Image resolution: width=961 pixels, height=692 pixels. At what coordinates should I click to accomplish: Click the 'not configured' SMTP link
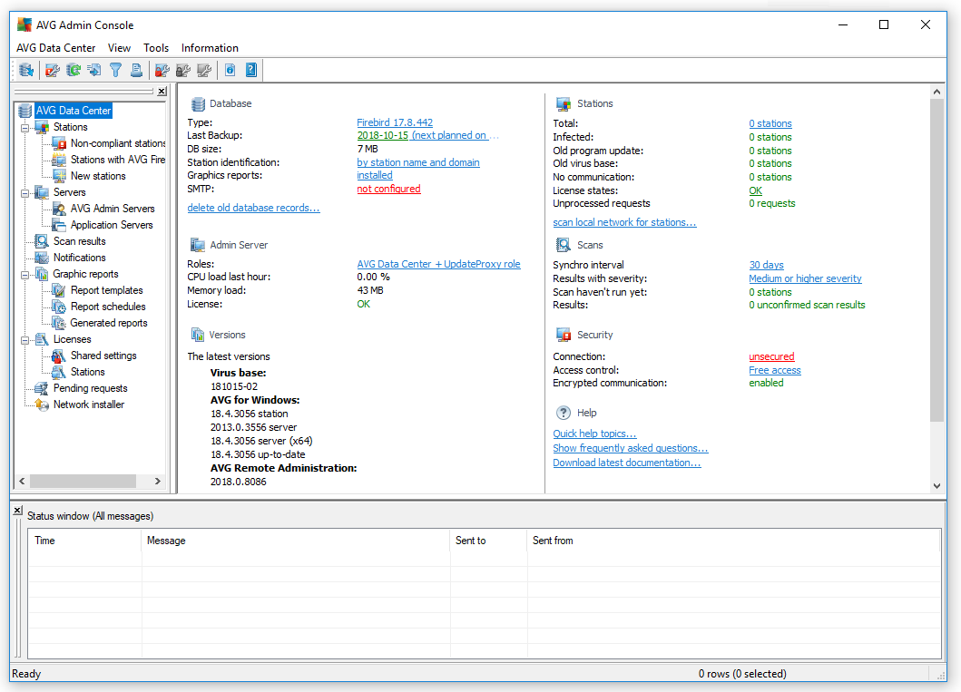coord(388,189)
